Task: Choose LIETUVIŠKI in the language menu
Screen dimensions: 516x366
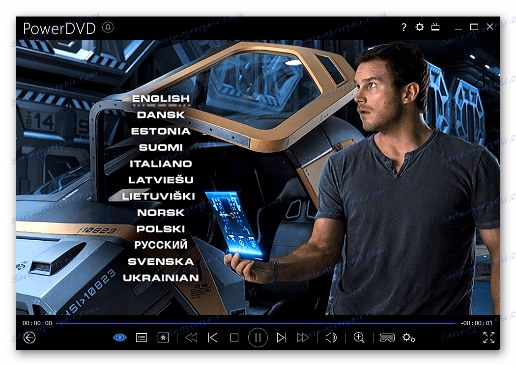Action: [x=159, y=196]
